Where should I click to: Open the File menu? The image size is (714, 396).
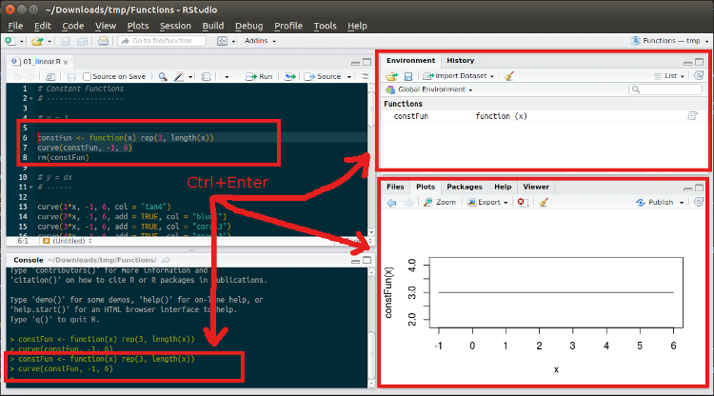point(15,26)
